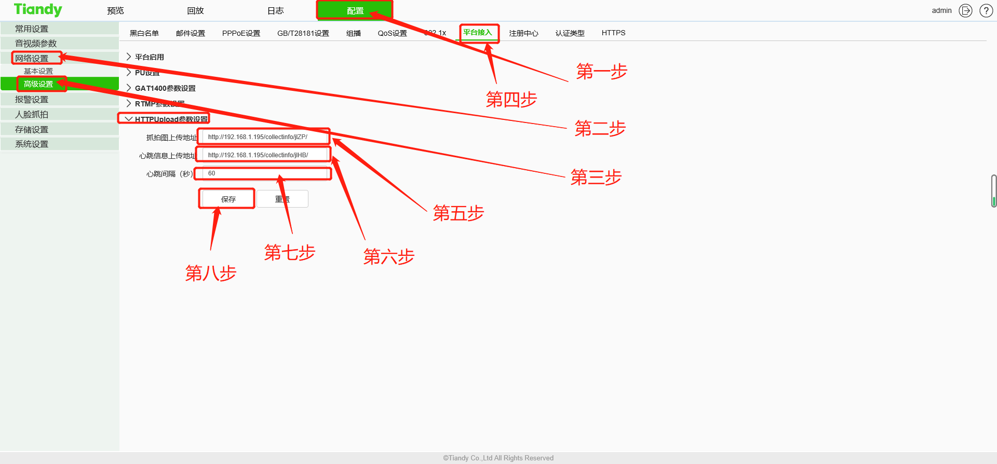Switch to the 配置 top menu
The image size is (997, 464).
pos(355,10)
